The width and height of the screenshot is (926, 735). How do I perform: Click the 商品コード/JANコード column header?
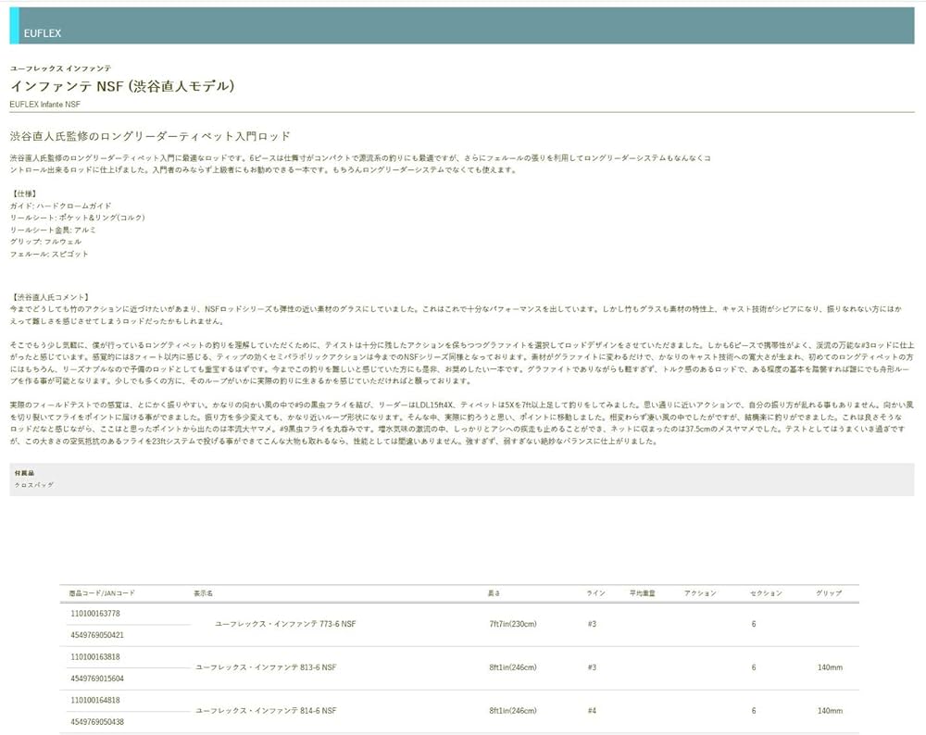coord(105,592)
